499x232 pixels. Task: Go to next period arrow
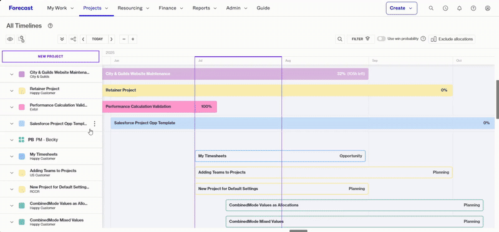pyautogui.click(x=112, y=39)
